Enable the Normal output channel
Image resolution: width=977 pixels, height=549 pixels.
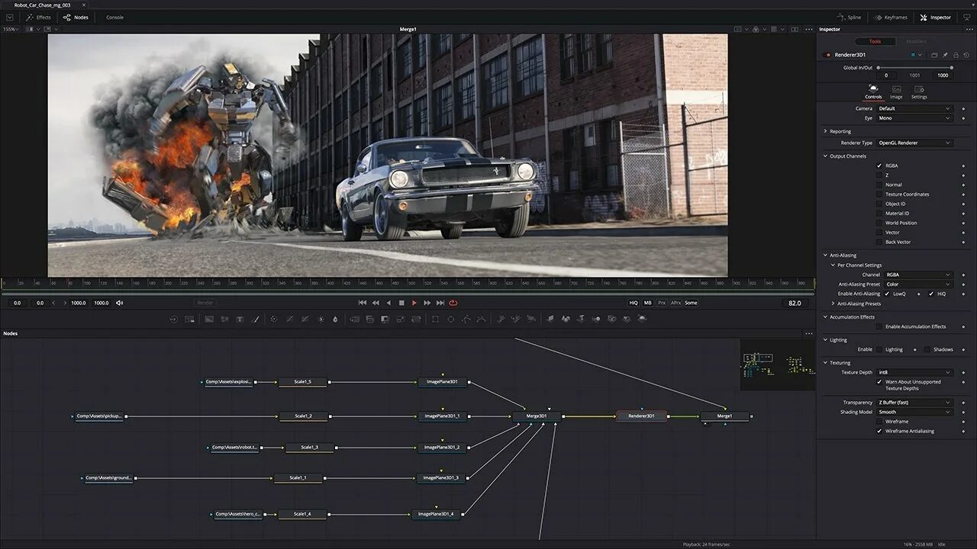tap(879, 185)
